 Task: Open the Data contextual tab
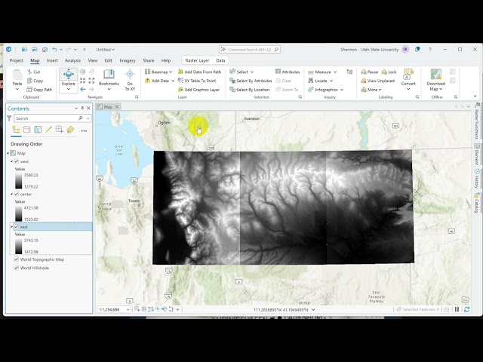tap(220, 60)
